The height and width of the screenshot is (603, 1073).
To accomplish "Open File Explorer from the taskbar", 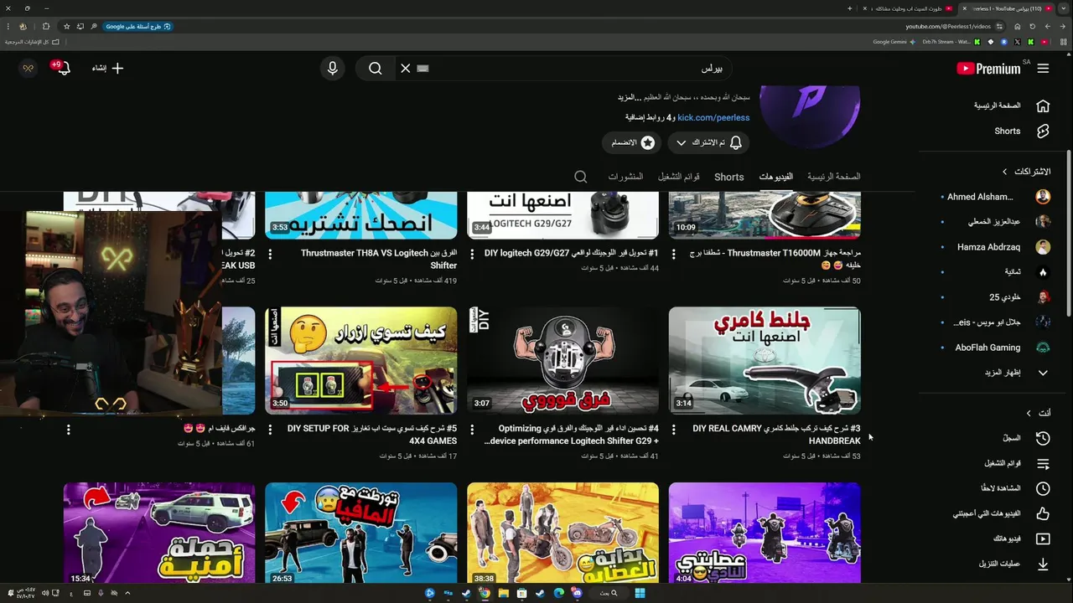I will pyautogui.click(x=503, y=593).
